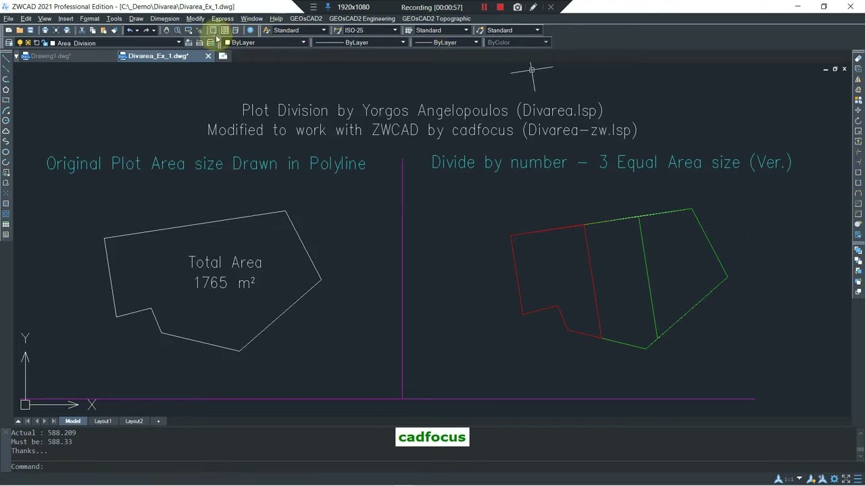865x486 pixels.
Task: Click the annotation scale icon in status bar
Action: (x=778, y=479)
